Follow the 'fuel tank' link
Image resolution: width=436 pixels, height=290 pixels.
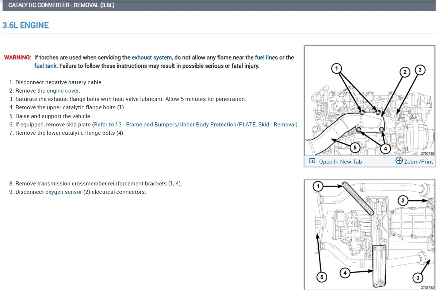45,66
